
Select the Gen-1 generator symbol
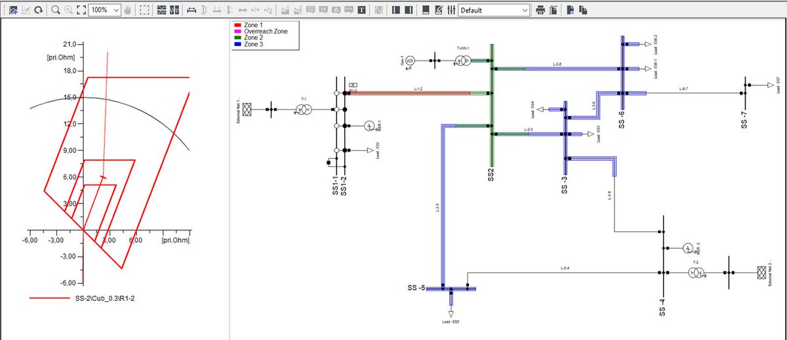(x=411, y=61)
